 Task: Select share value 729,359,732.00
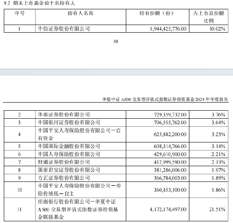coord(170,114)
